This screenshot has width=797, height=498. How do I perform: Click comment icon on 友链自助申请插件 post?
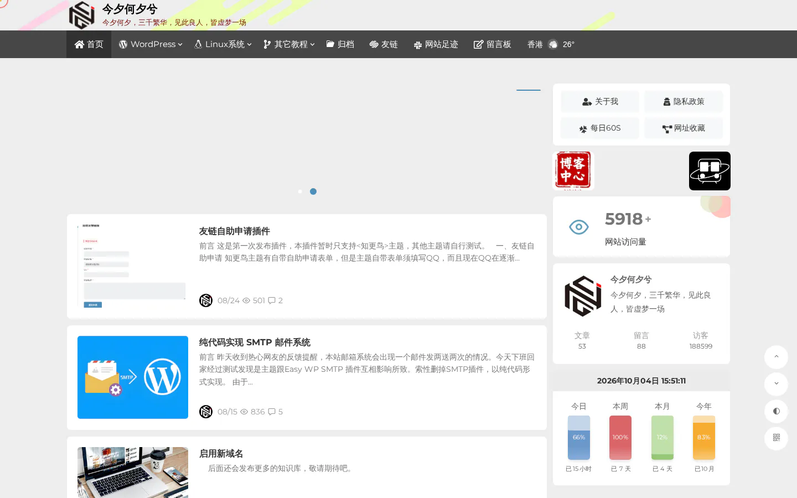pyautogui.click(x=272, y=300)
